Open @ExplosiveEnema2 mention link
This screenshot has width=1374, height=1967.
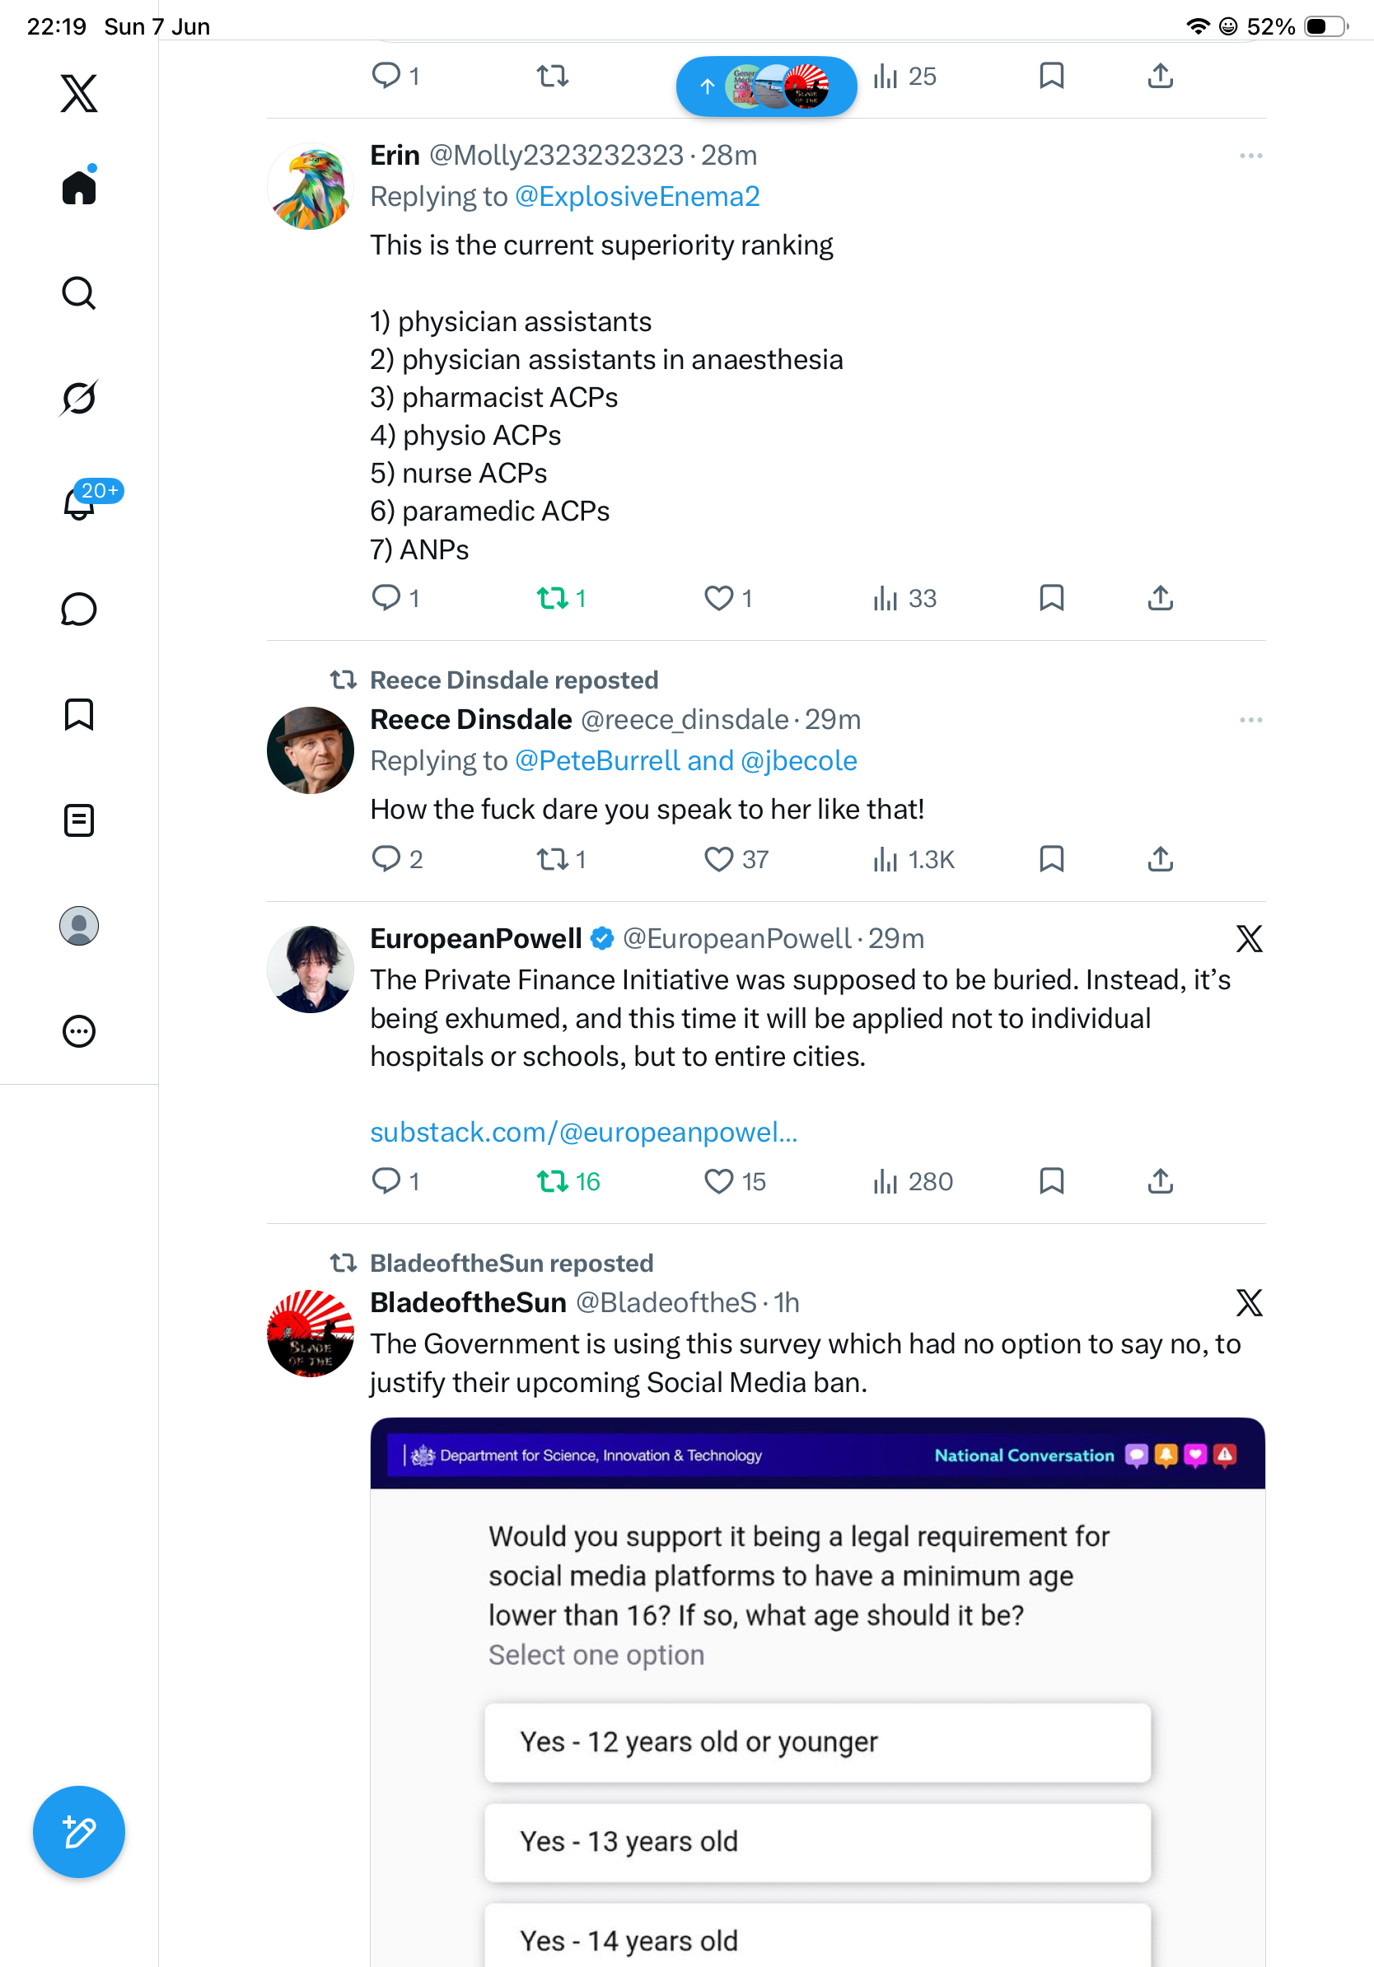tap(637, 196)
